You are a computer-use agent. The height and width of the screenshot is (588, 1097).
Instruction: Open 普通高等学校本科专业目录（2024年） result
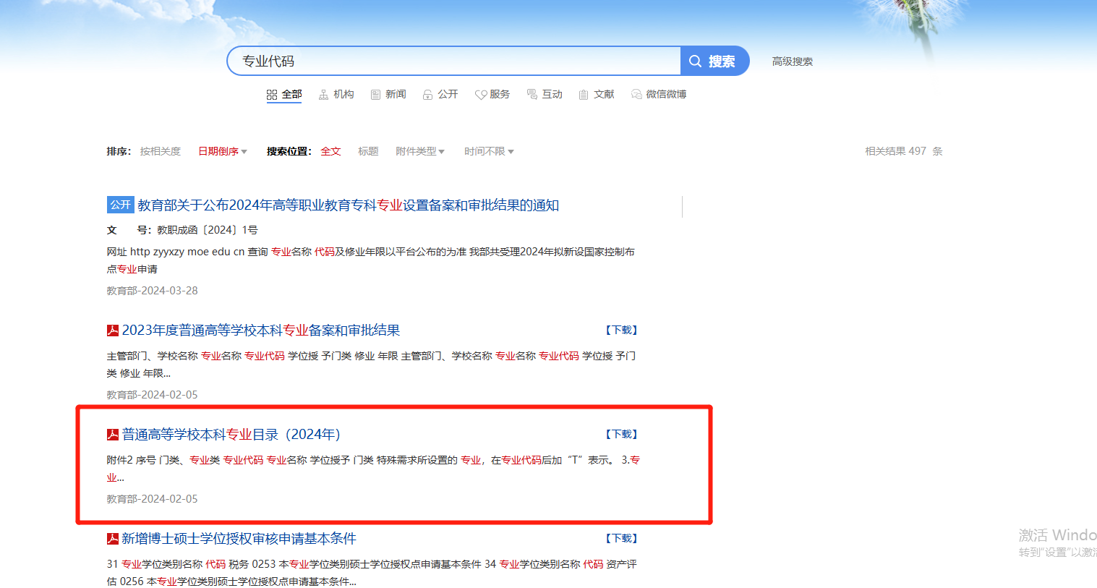231,435
